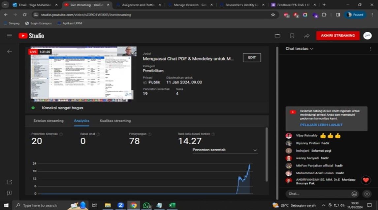
Task: Click the plus icon beside chat input
Action: (366, 194)
